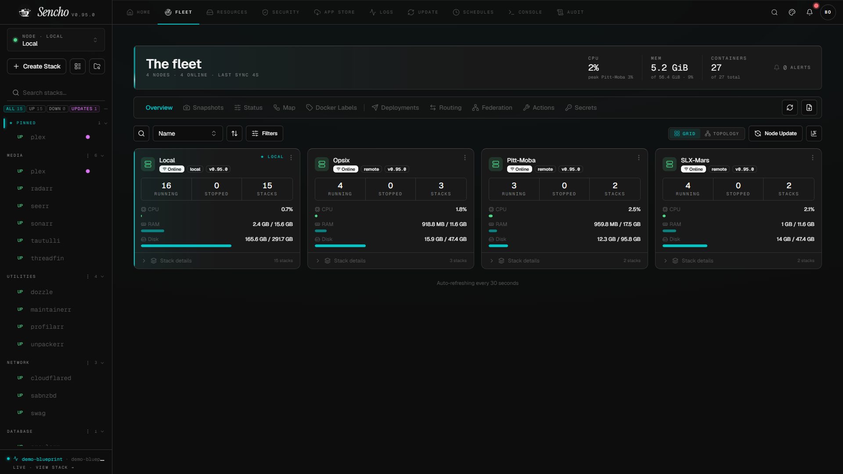
Task: Click Local node Disk usage bar
Action: point(217,246)
